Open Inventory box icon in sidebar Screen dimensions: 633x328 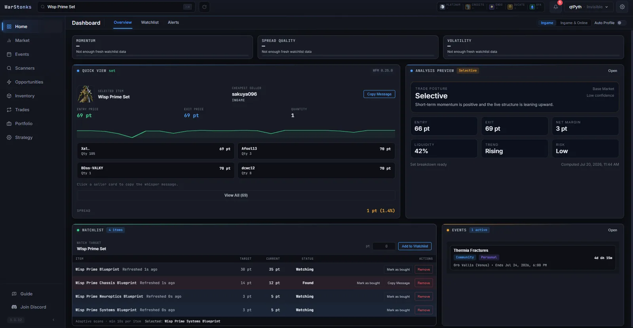coord(9,96)
